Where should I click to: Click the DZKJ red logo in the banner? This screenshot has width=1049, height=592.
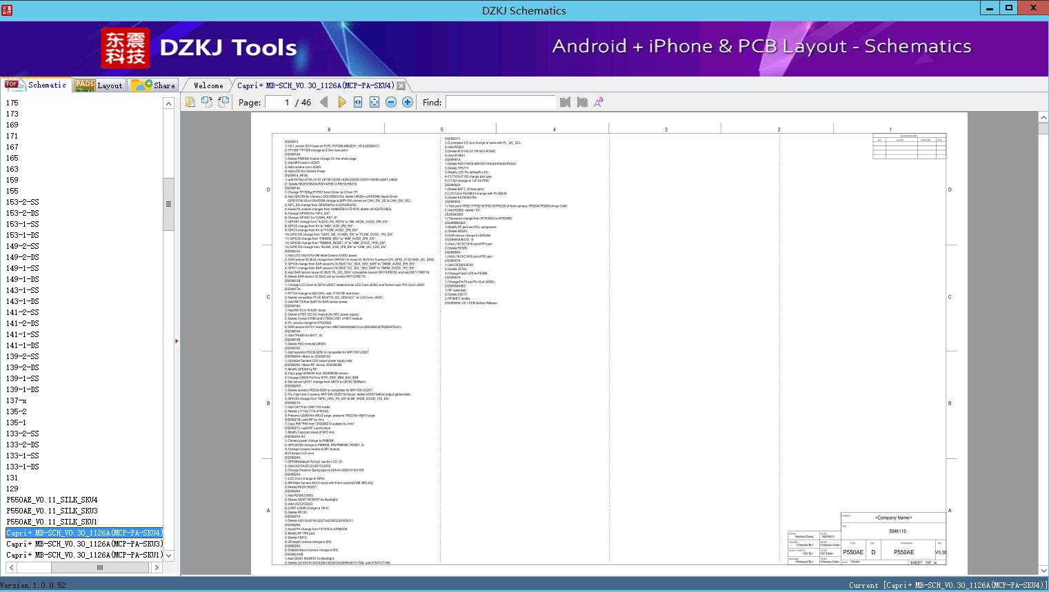click(x=126, y=48)
